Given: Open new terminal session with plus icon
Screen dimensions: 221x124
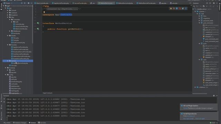Looking at the screenshot, I should point(4,99).
